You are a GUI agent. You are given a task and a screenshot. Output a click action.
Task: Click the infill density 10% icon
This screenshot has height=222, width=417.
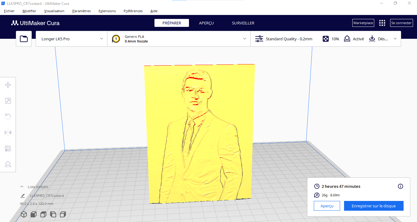[x=326, y=39]
